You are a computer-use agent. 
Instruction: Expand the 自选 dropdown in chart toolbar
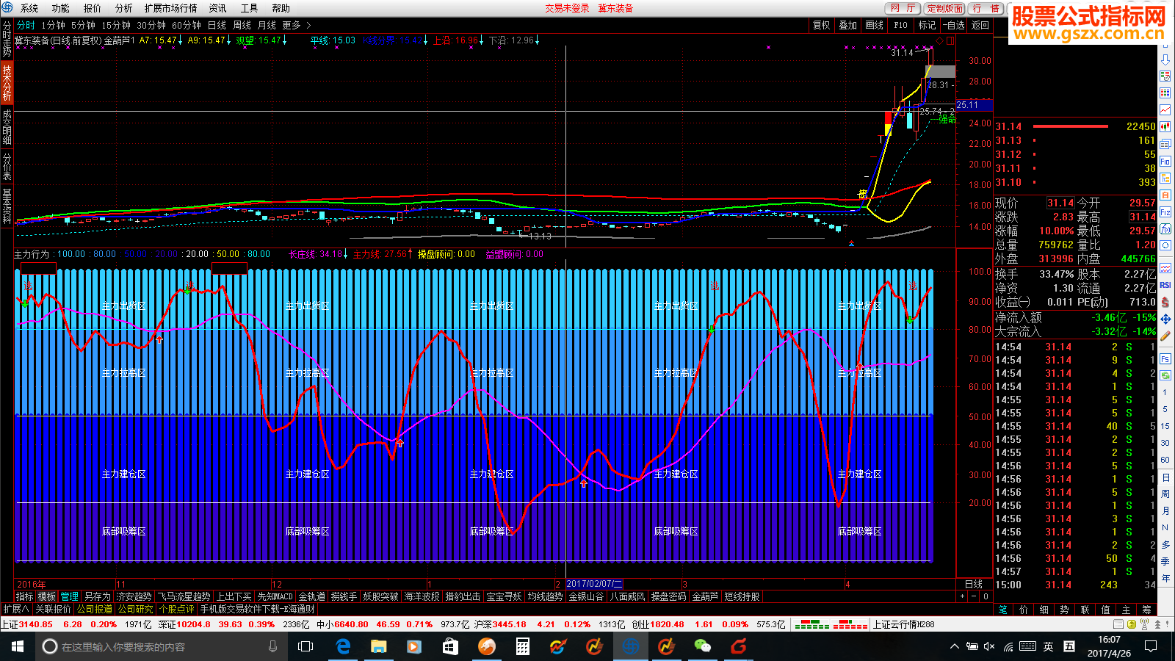click(x=953, y=25)
